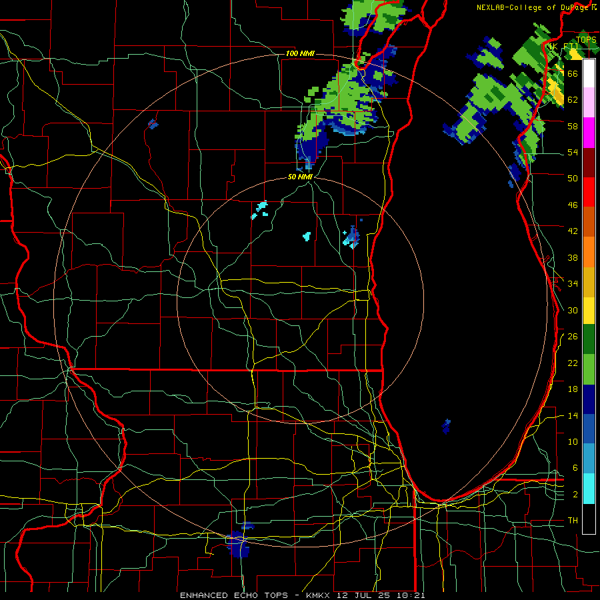
Task: Click the 46 value on the scale
Action: click(x=573, y=205)
